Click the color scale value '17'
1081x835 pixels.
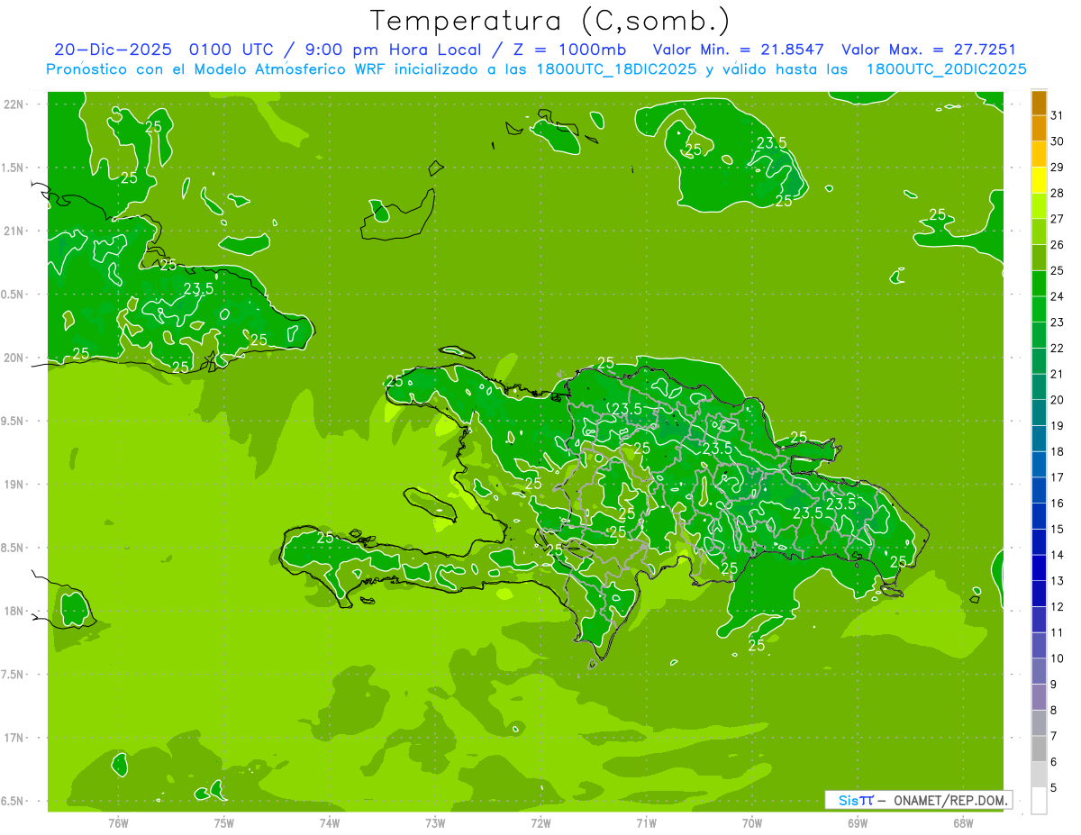1058,477
